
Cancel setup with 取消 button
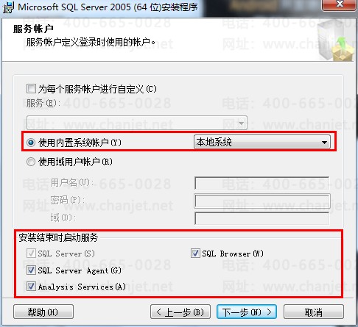(314, 312)
